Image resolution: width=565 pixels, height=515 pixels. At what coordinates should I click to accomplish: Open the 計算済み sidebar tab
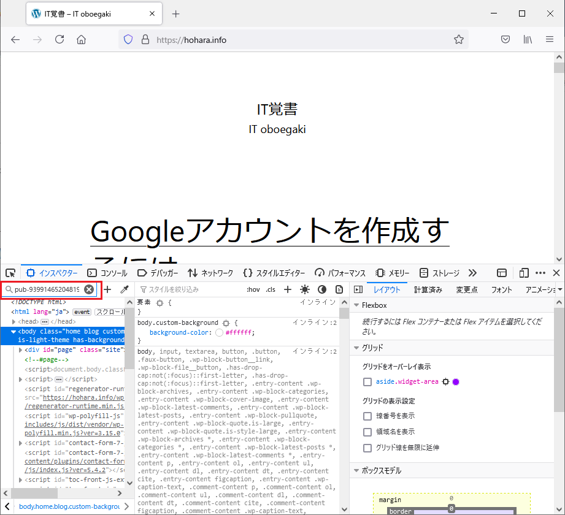428,289
